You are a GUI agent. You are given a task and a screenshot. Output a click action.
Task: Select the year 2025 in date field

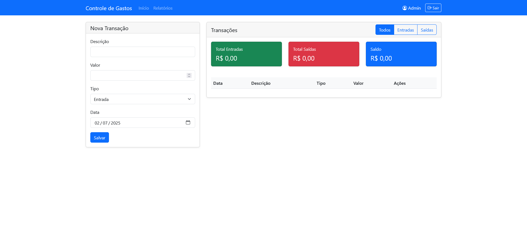(116, 123)
